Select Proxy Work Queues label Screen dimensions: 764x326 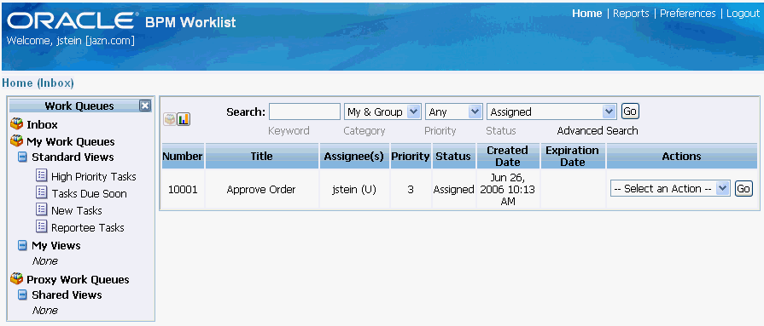click(x=78, y=280)
